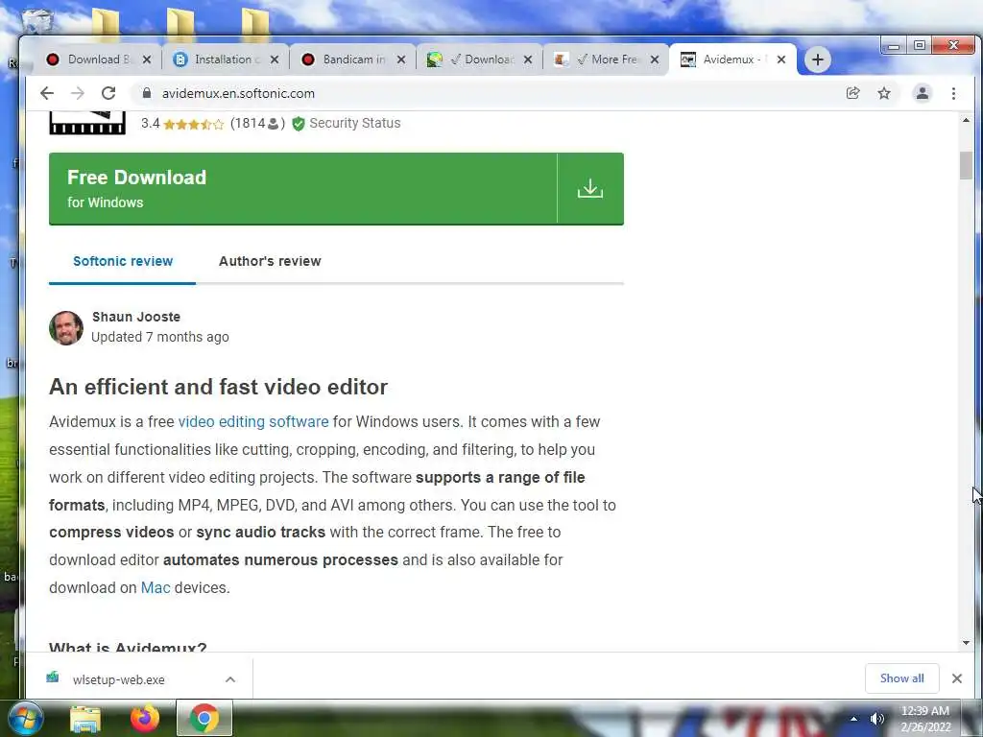The width and height of the screenshot is (983, 737).
Task: Switch to the Download Bandicam tab
Action: tap(99, 59)
